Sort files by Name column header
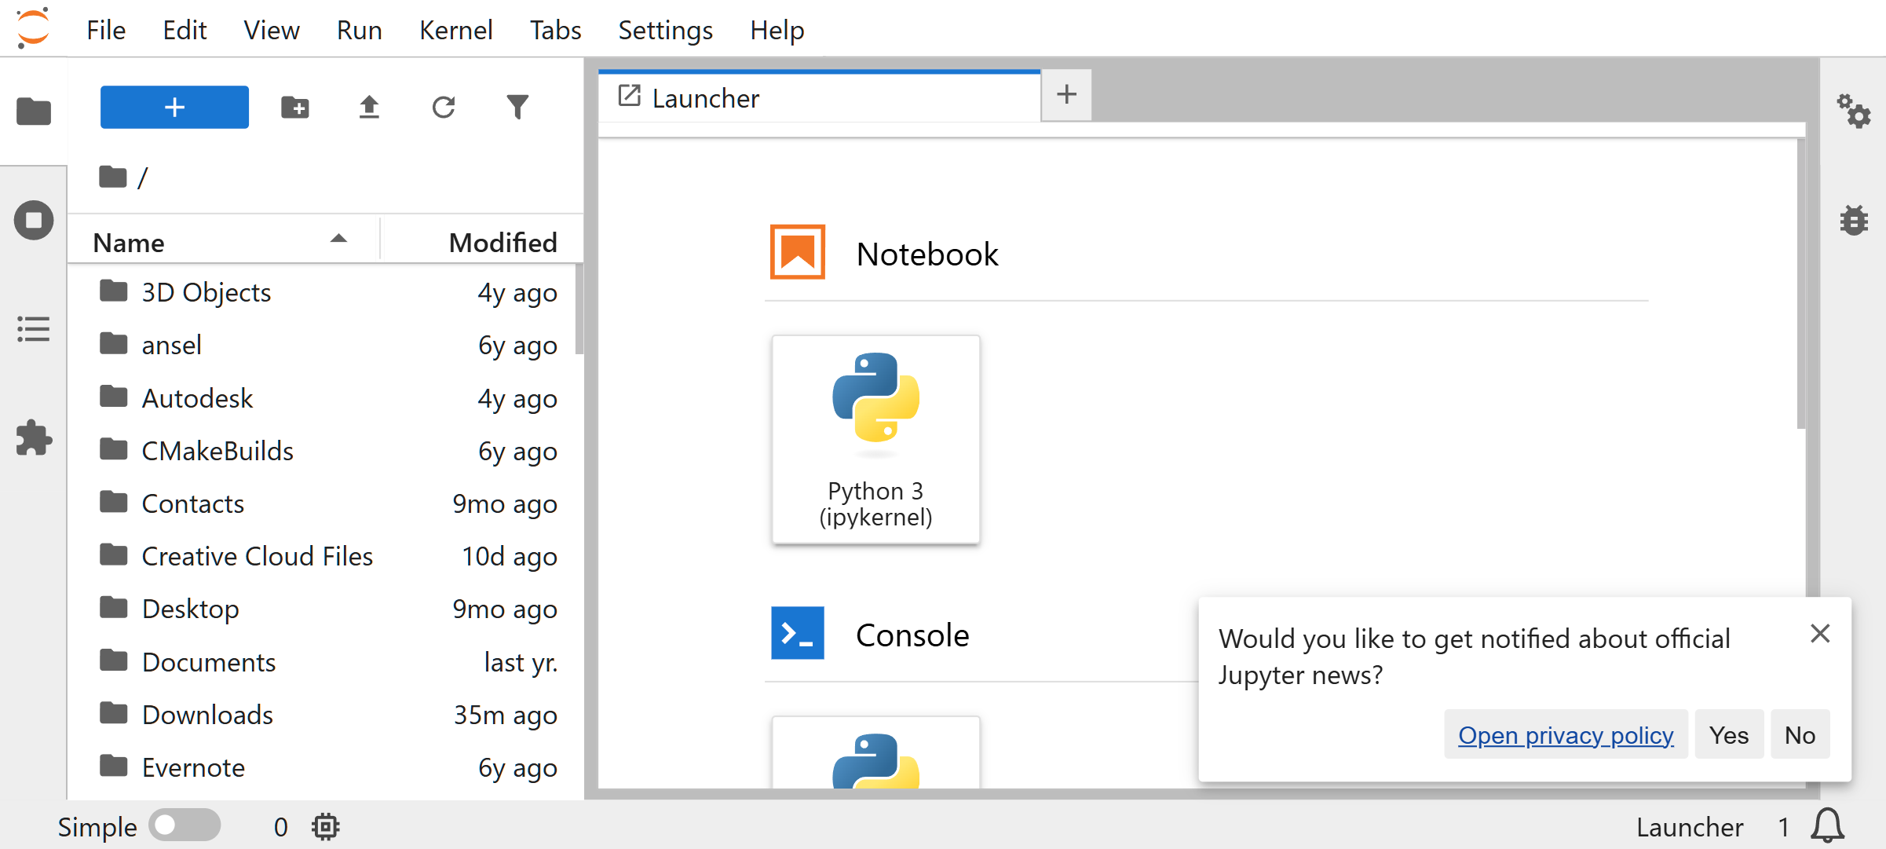The image size is (1886, 849). click(130, 243)
